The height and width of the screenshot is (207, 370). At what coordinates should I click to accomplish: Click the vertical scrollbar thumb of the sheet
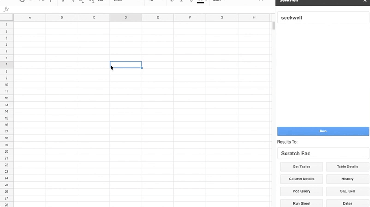tap(274, 26)
